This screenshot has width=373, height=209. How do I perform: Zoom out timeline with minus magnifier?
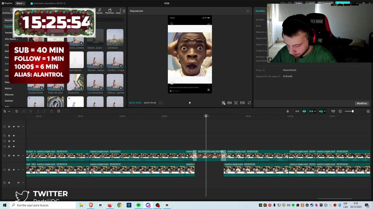tap(340, 111)
